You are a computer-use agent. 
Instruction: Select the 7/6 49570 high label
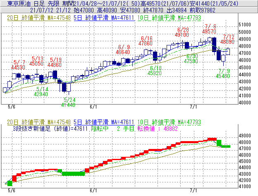pos(209,29)
